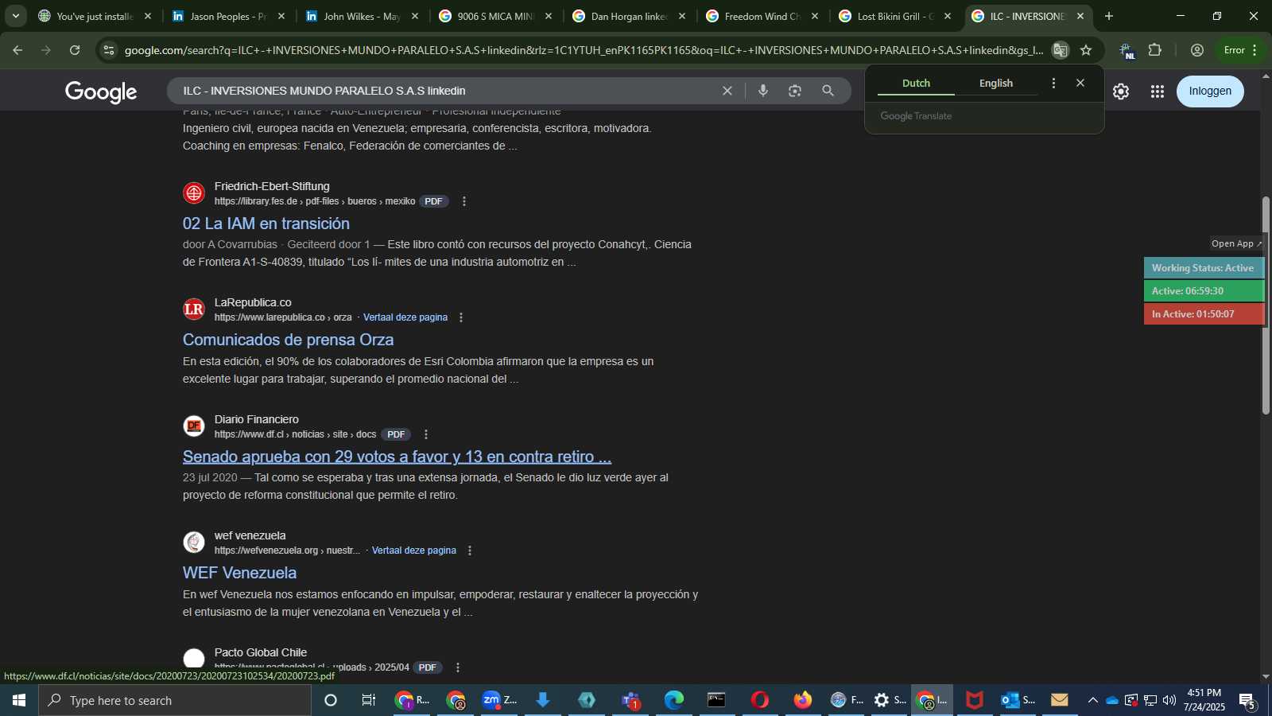
Task: Open the Windows Start menu
Action: click(x=19, y=700)
